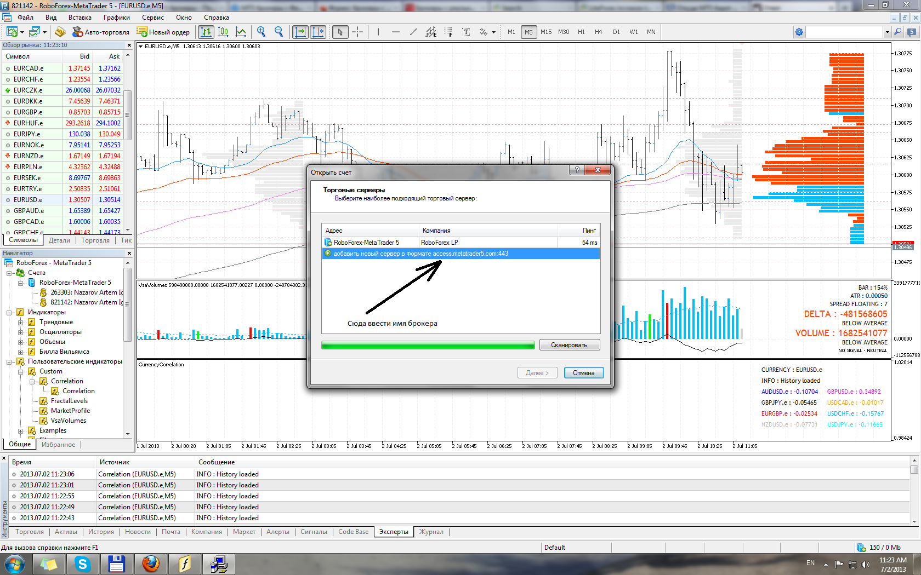This screenshot has height=575, width=921.
Task: Switch timeframe to D1
Action: (x=616, y=32)
